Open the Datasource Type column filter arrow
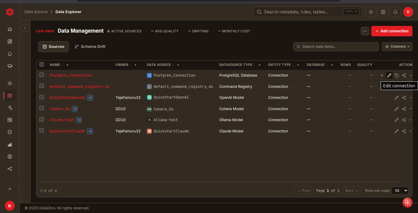418x213 pixels. (259, 65)
